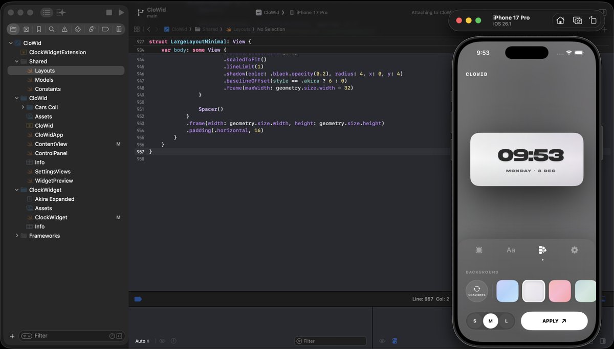
Task: Open the settings gear tab in app
Action: coord(575,250)
